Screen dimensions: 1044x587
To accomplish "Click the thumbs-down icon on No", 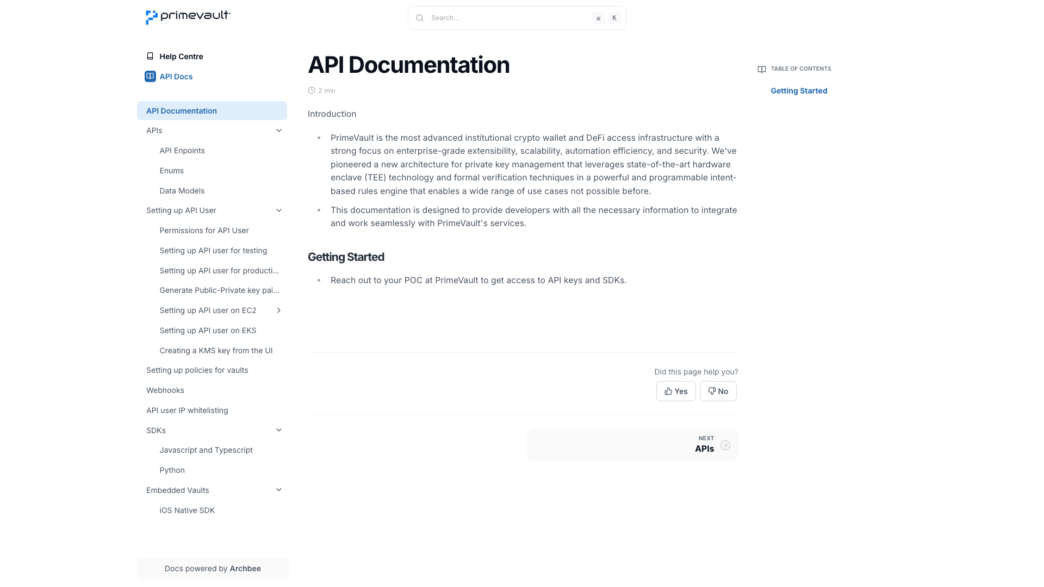I will point(711,391).
